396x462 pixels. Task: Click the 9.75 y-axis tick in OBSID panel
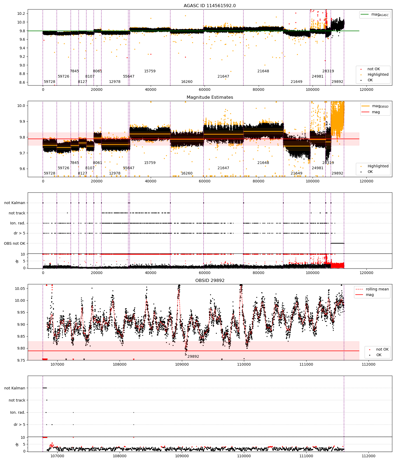point(21,360)
